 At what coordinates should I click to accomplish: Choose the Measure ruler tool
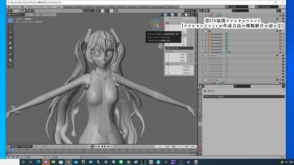10,60
